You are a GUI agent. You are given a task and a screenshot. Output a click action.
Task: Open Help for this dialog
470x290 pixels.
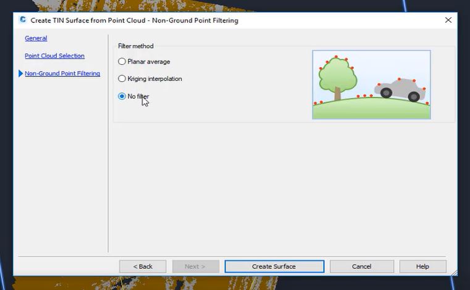point(422,267)
